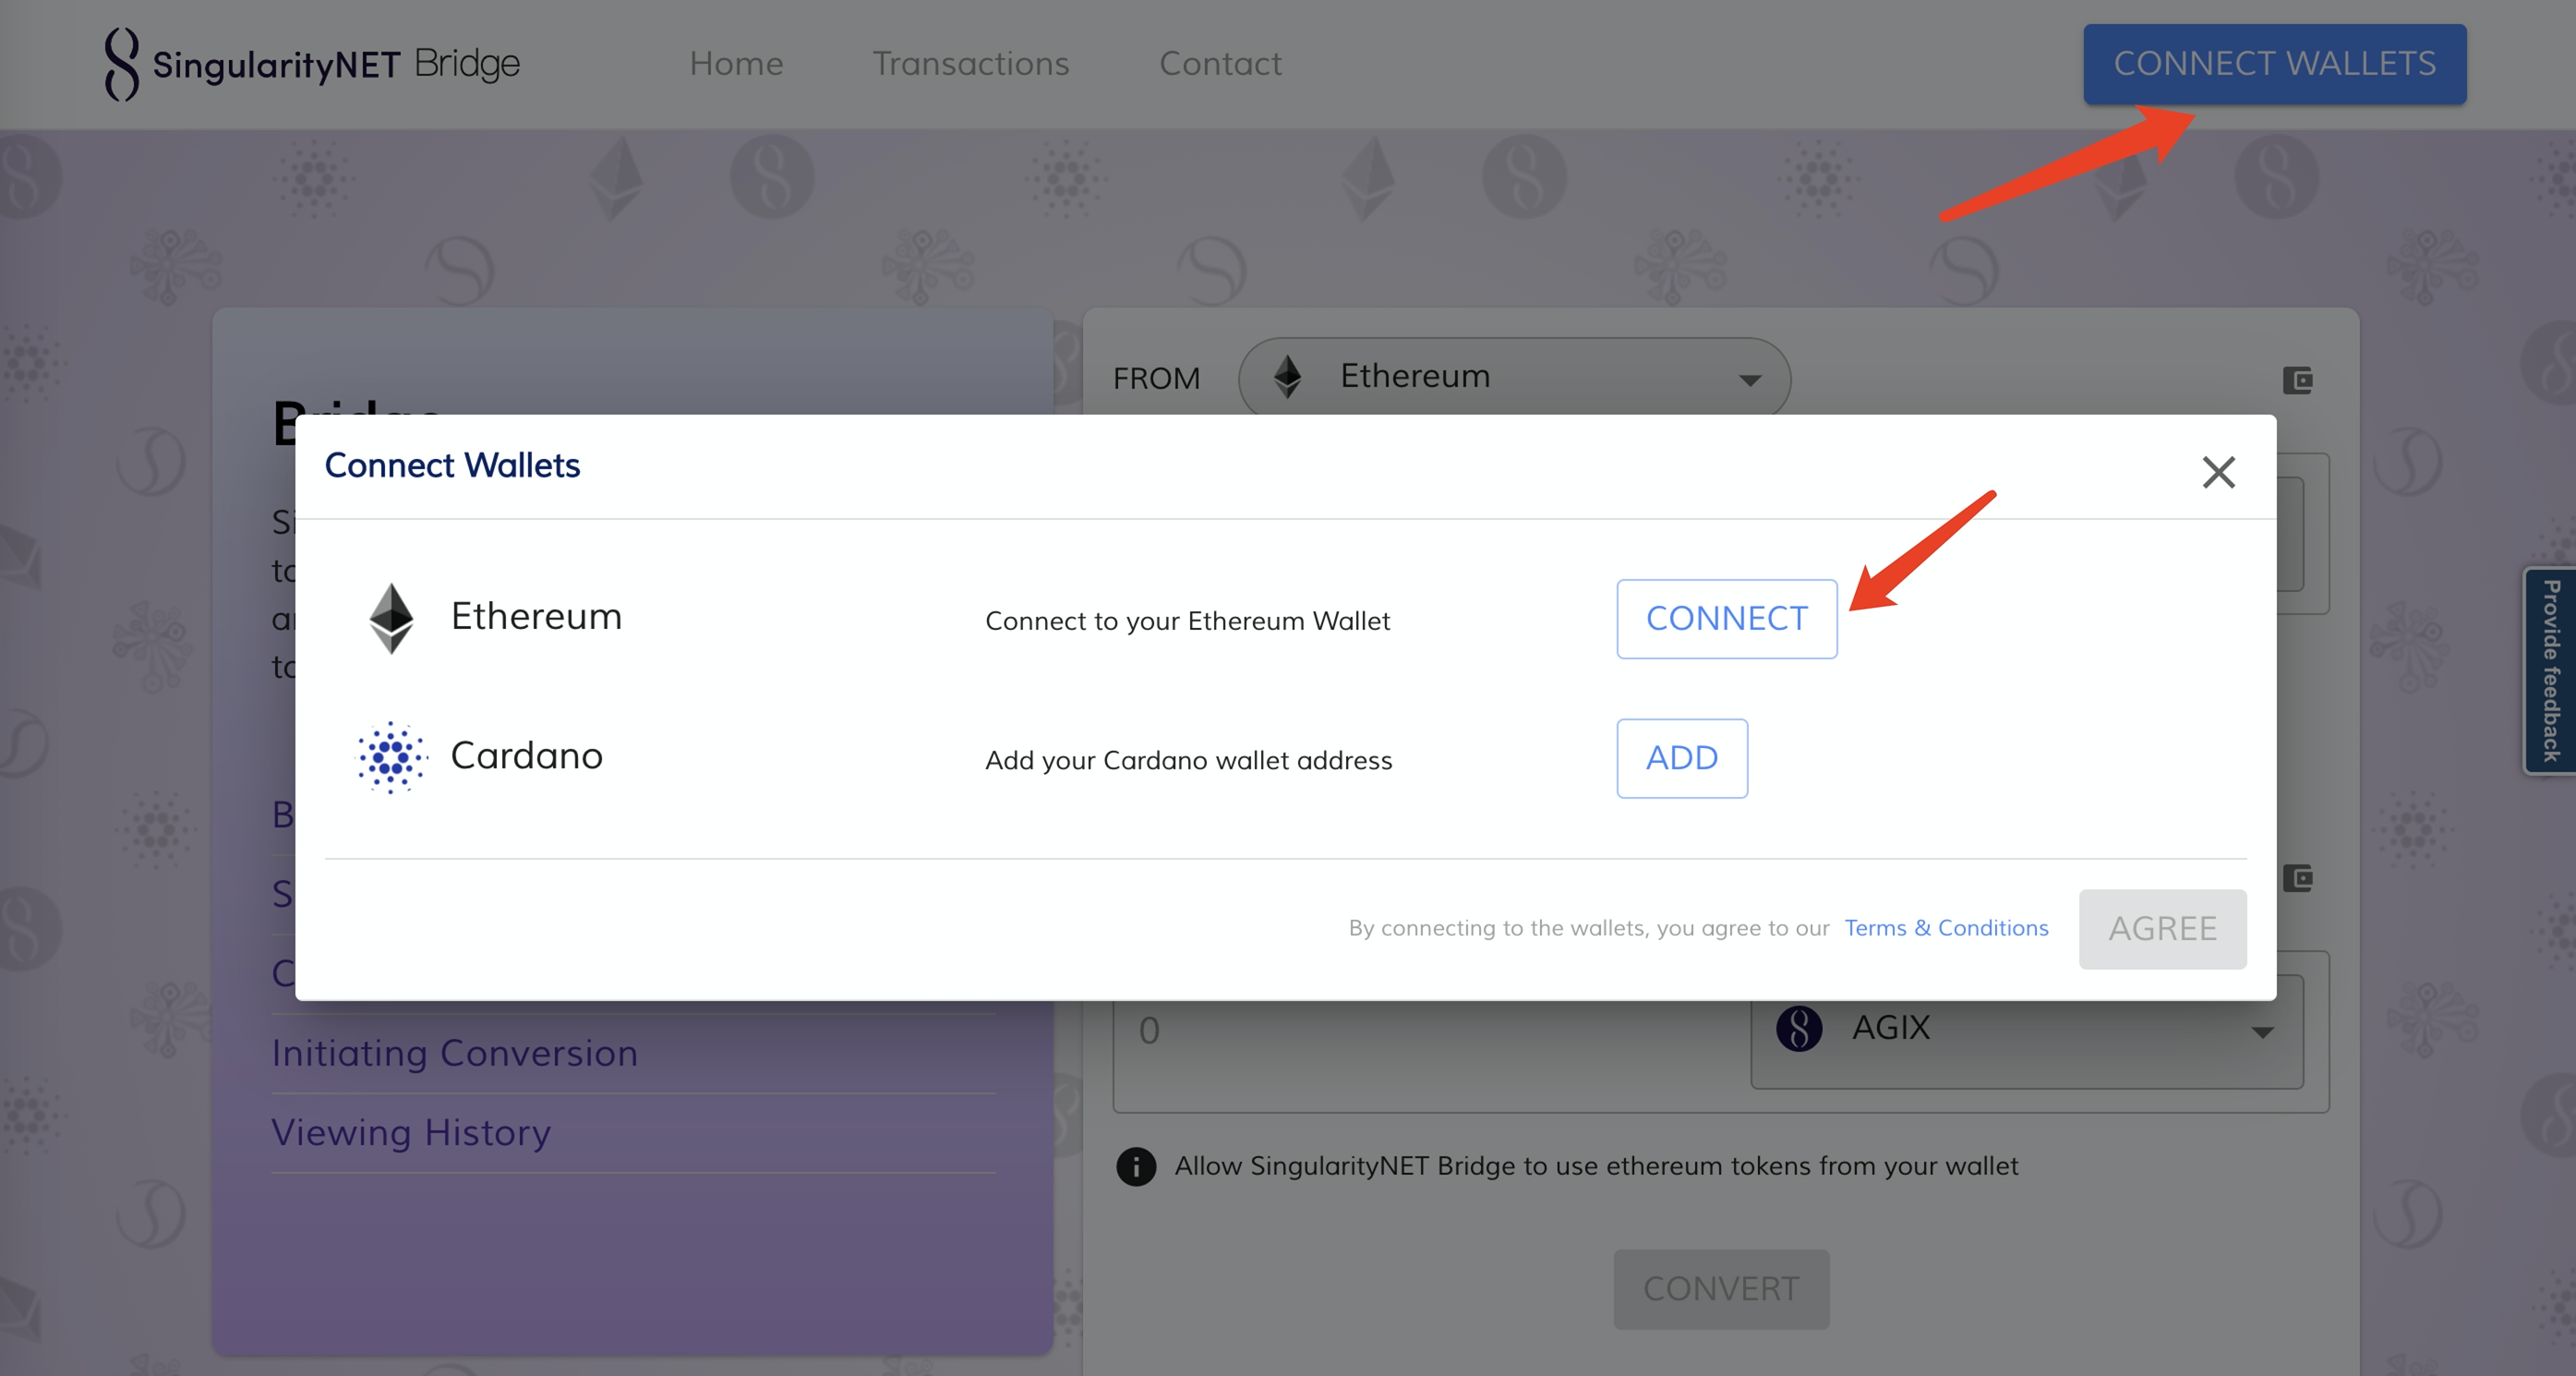Open the Terms & Conditions link
The height and width of the screenshot is (1376, 2576).
pyautogui.click(x=1945, y=928)
